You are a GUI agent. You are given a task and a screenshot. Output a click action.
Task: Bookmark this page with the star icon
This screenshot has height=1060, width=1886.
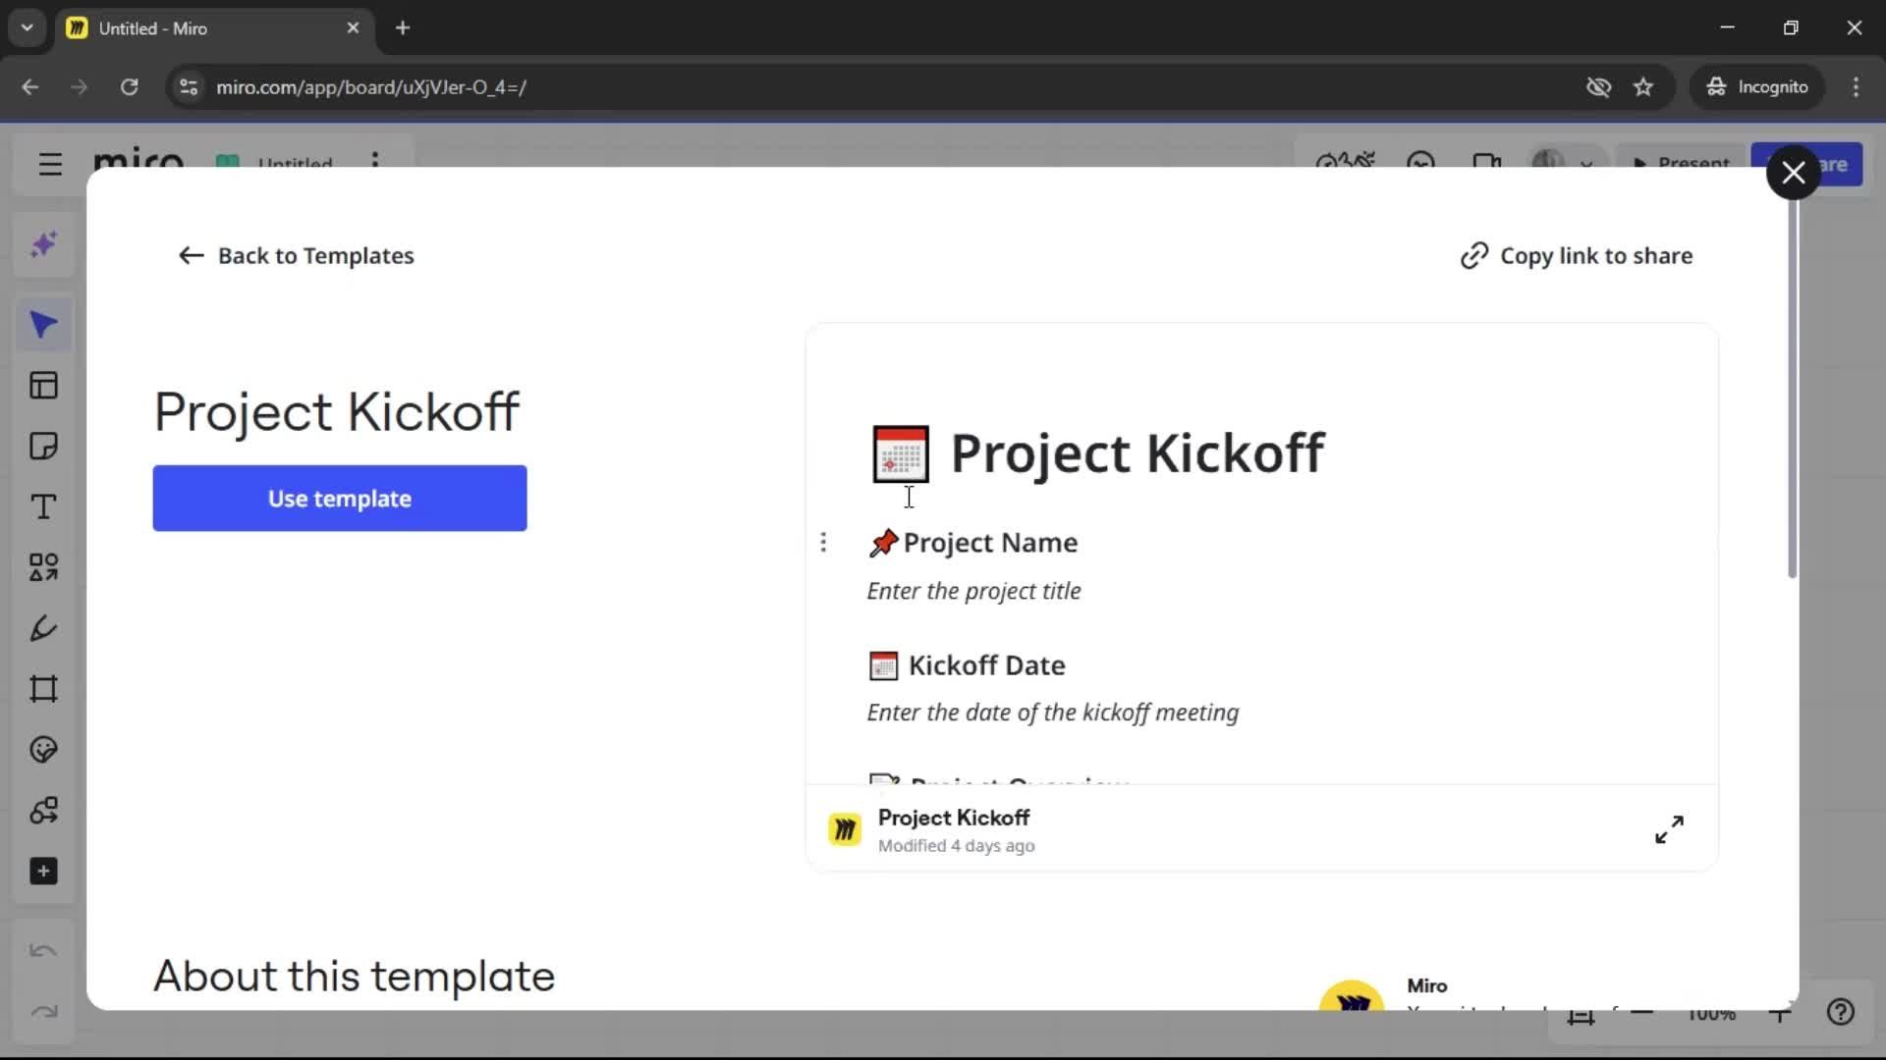[x=1643, y=86]
